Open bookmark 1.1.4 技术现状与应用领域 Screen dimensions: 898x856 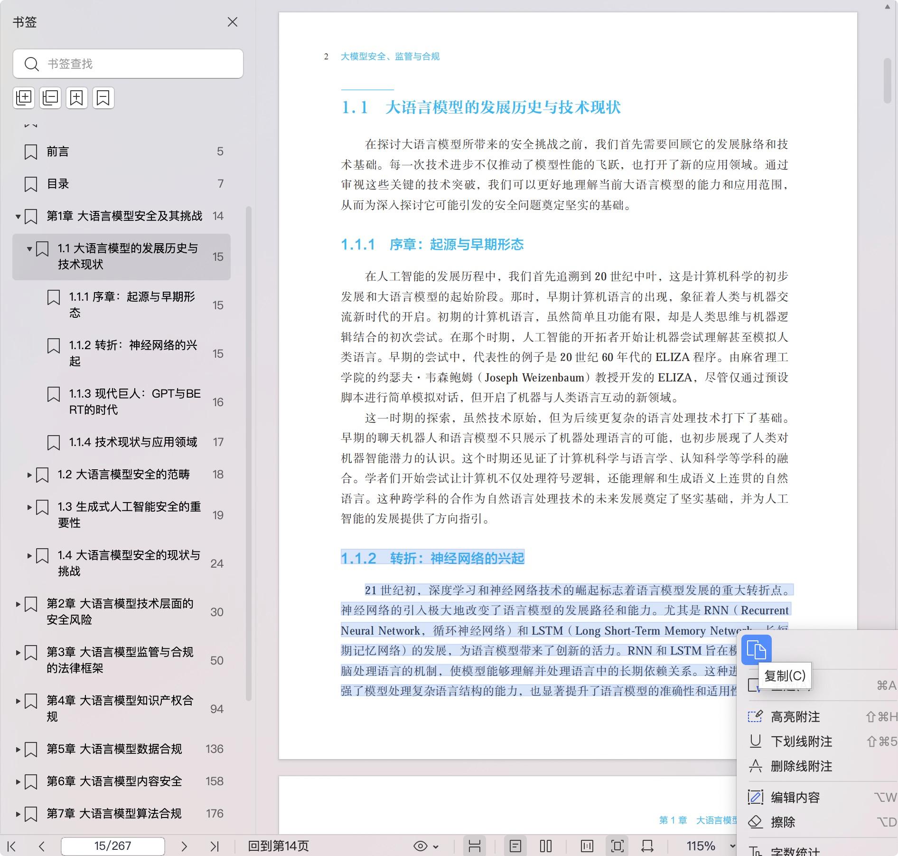click(x=133, y=442)
